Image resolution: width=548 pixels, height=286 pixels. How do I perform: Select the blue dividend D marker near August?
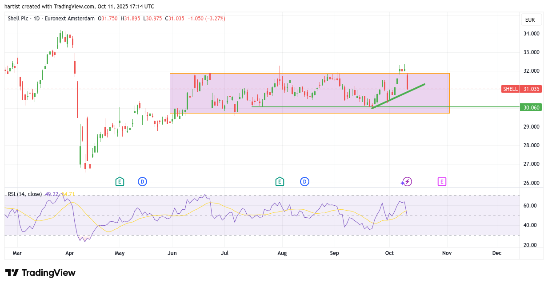pos(304,181)
